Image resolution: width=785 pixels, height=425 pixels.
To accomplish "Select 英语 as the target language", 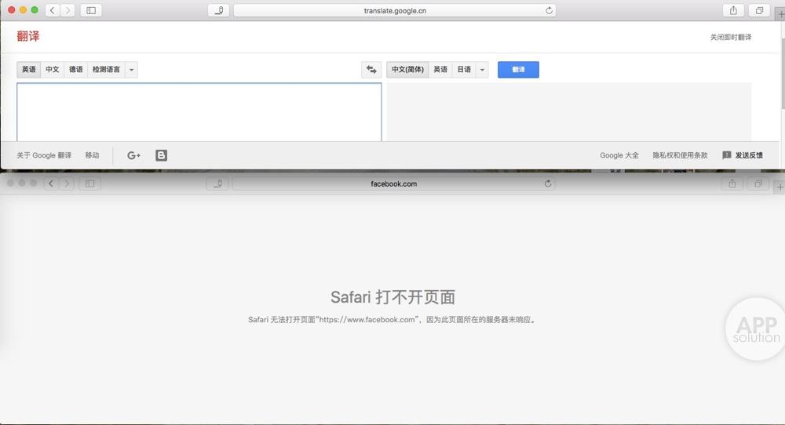I will (440, 70).
